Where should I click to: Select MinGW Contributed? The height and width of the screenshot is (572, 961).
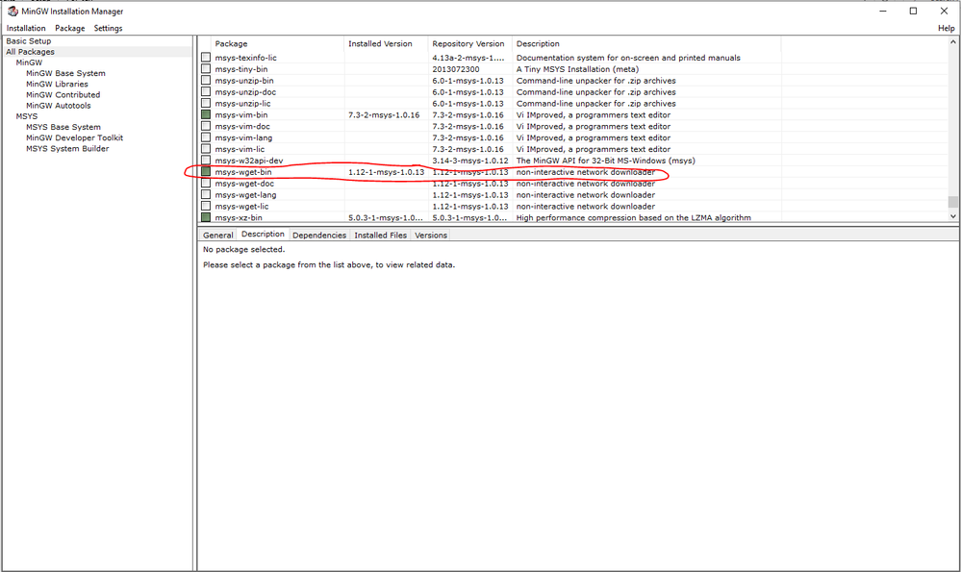63,95
